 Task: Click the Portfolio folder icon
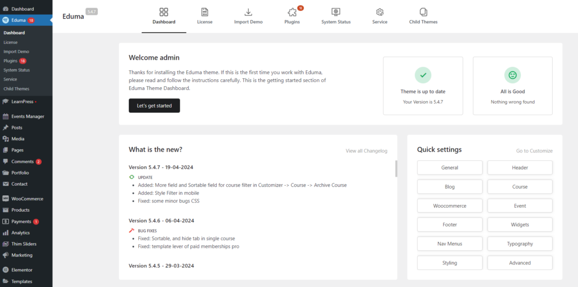(x=6, y=173)
